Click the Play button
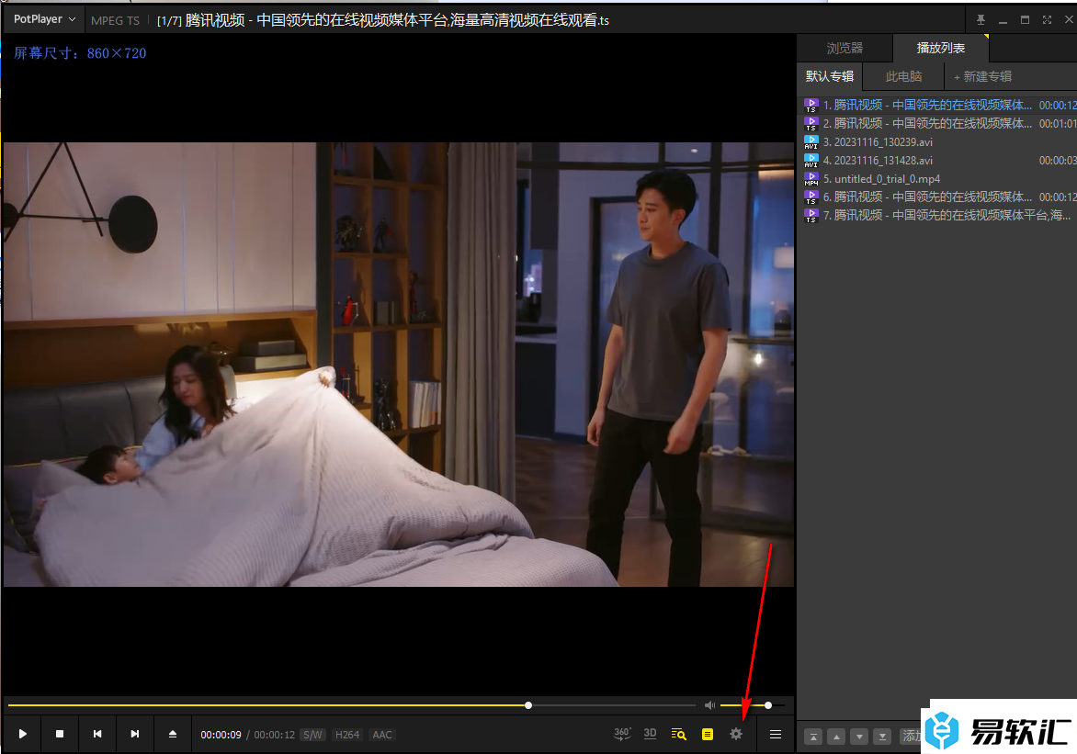 point(23,734)
